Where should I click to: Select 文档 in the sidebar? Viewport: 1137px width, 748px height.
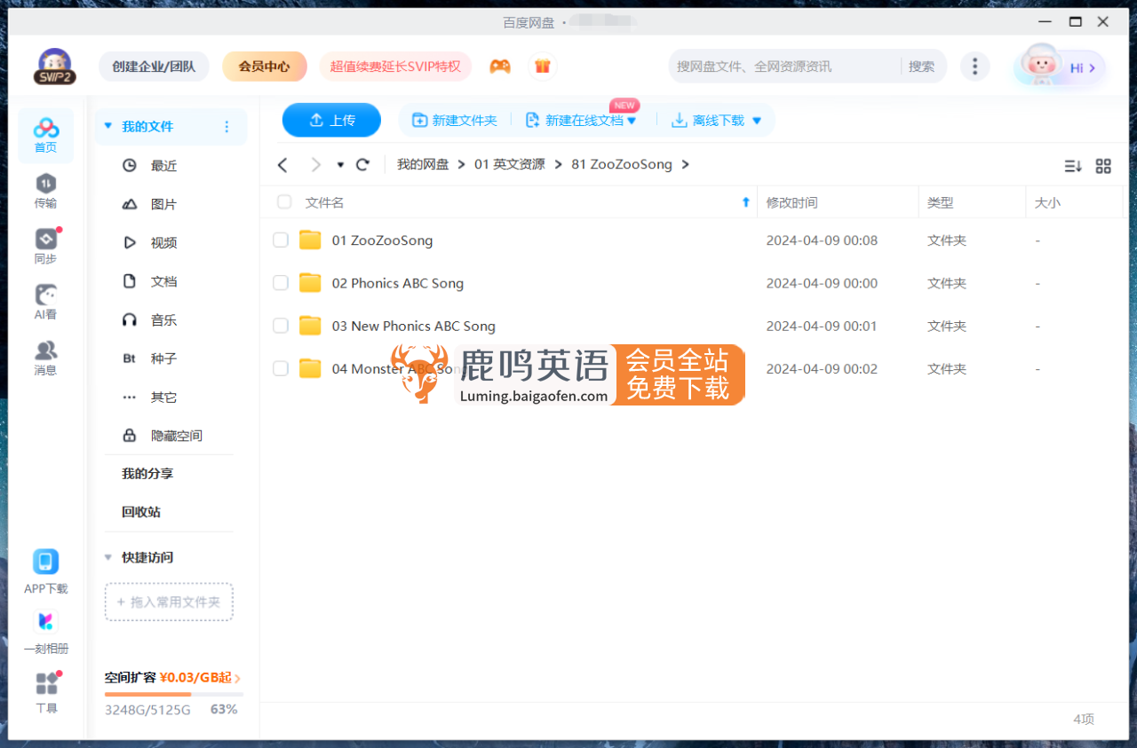pyautogui.click(x=164, y=281)
